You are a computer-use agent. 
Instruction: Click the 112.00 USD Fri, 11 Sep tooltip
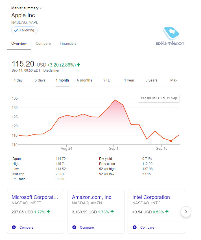tap(159, 98)
